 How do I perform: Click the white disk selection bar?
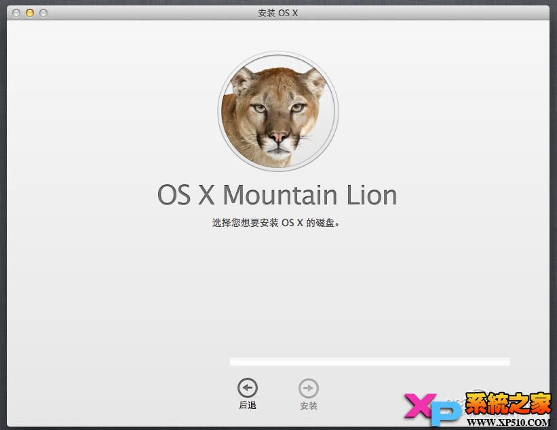pyautogui.click(x=370, y=361)
